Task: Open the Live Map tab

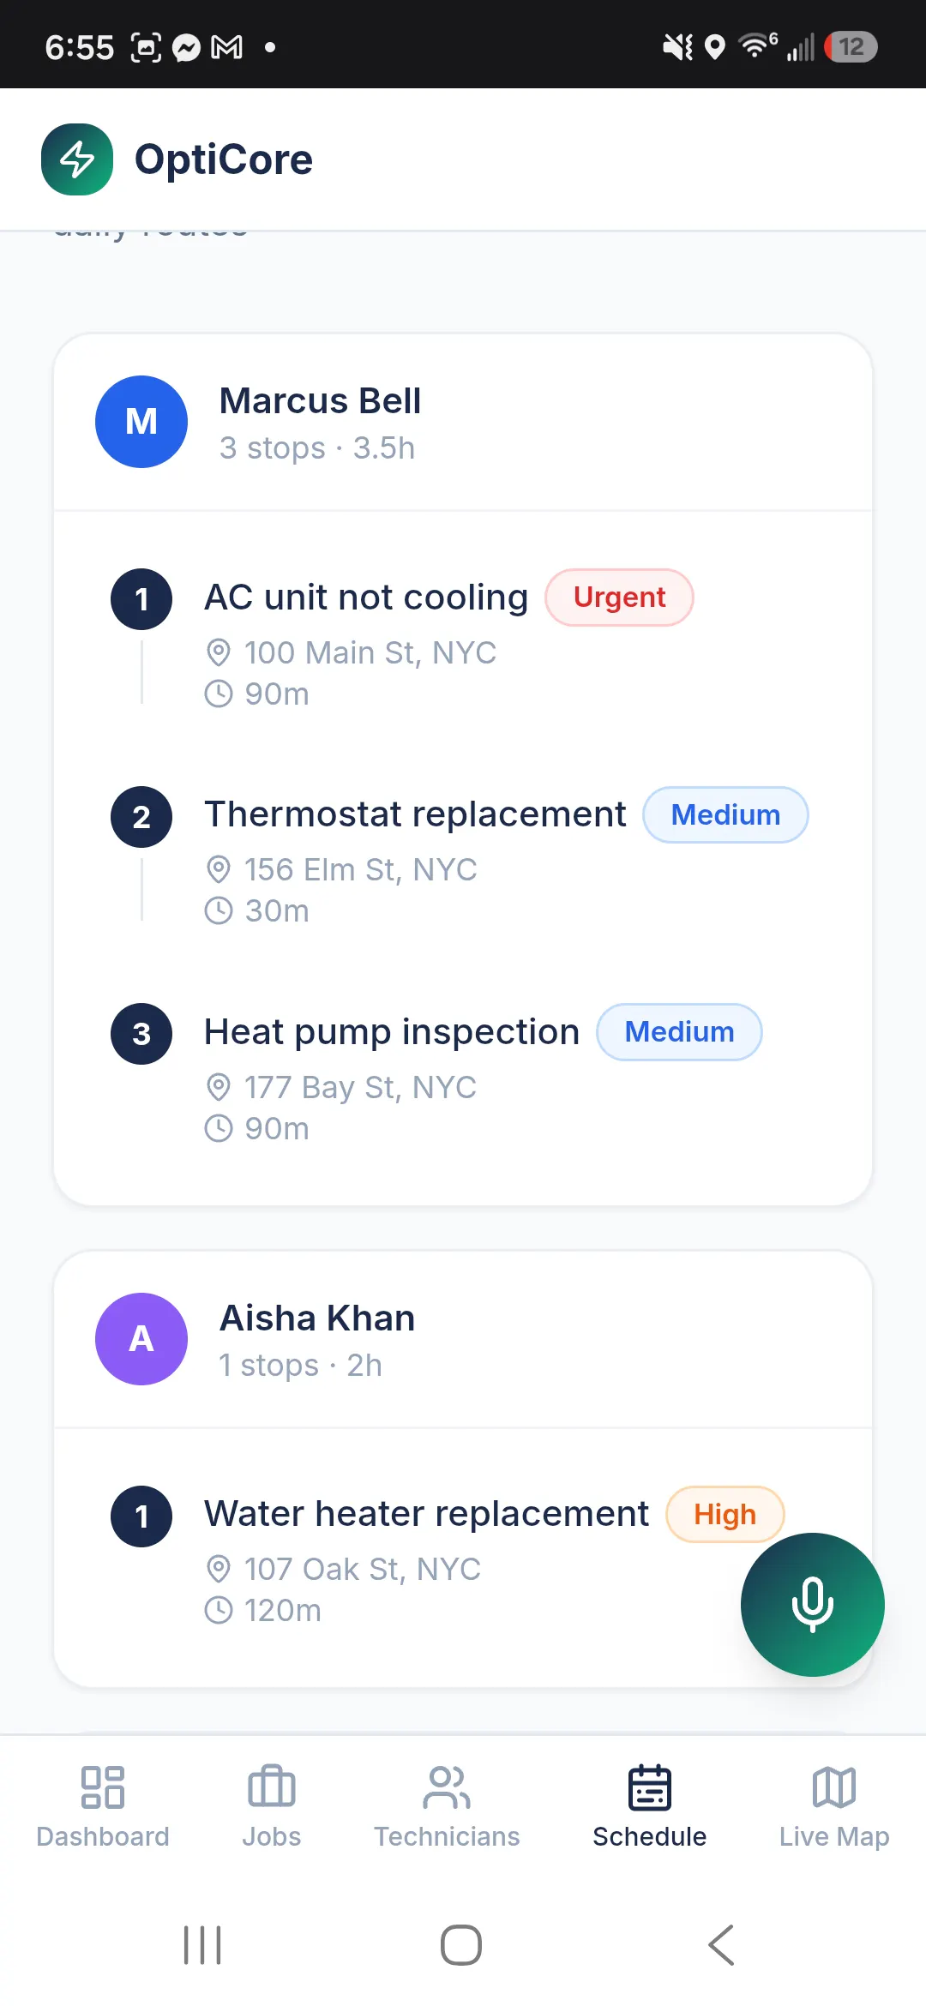Action: click(x=834, y=1807)
